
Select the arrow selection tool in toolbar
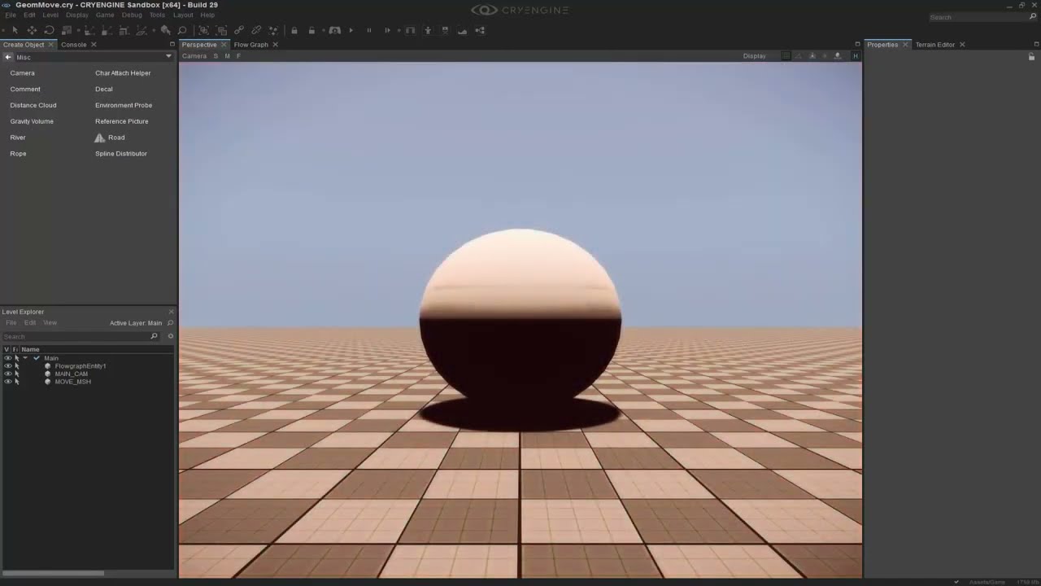pyautogui.click(x=15, y=30)
